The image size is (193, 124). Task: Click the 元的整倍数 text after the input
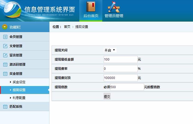point(152,87)
